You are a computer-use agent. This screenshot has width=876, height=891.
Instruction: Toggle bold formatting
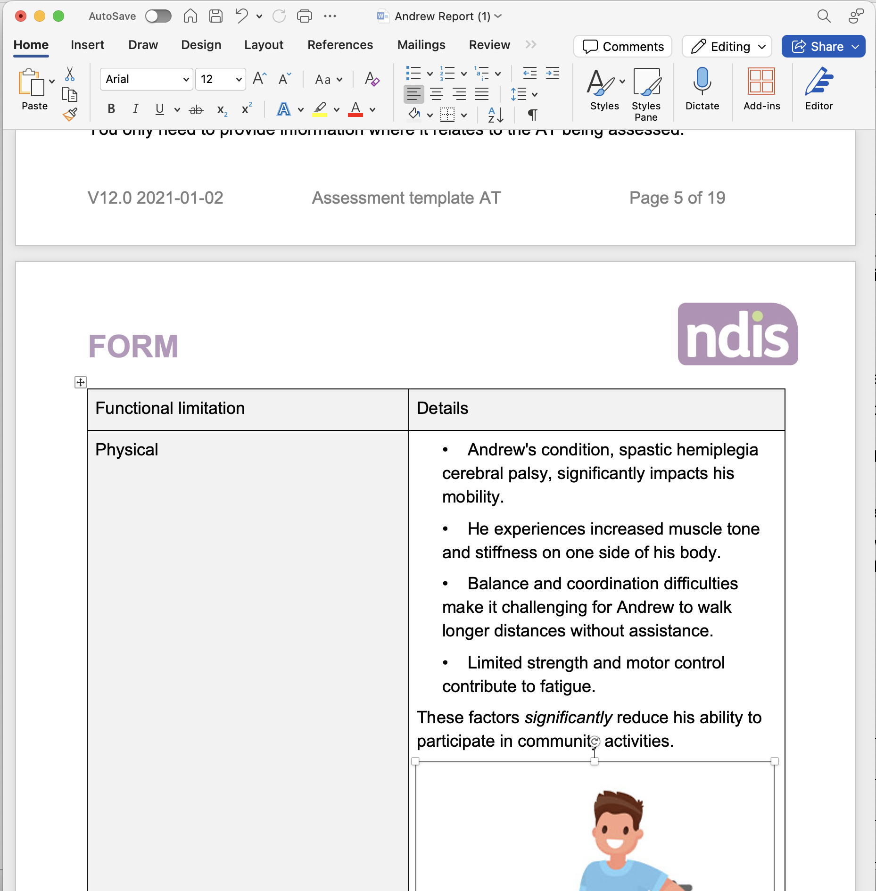[111, 109]
